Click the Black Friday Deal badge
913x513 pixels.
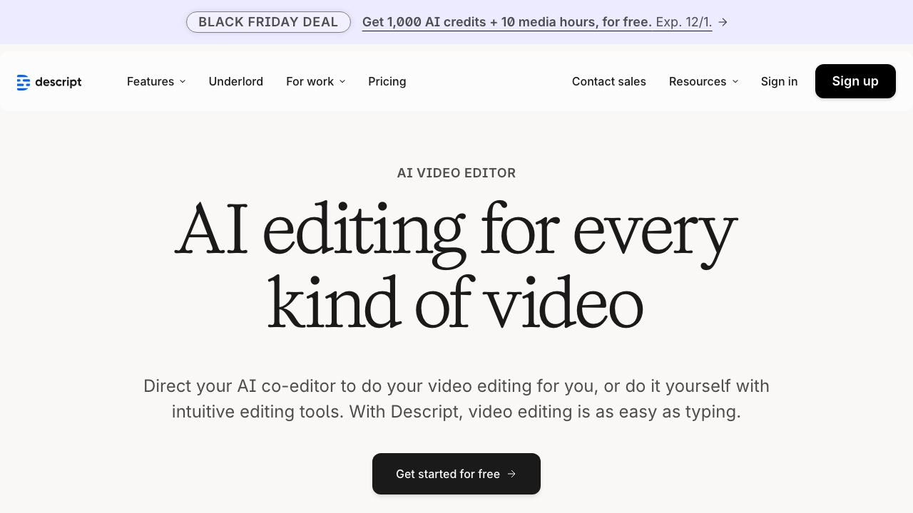click(268, 22)
